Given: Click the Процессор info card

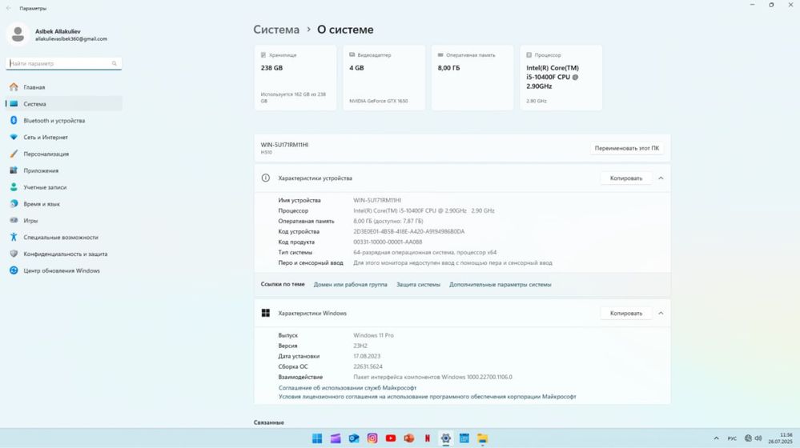Looking at the screenshot, I should click(x=561, y=78).
